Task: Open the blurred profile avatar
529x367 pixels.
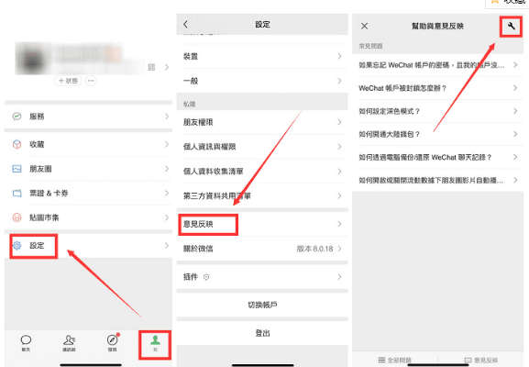Action: (32, 59)
